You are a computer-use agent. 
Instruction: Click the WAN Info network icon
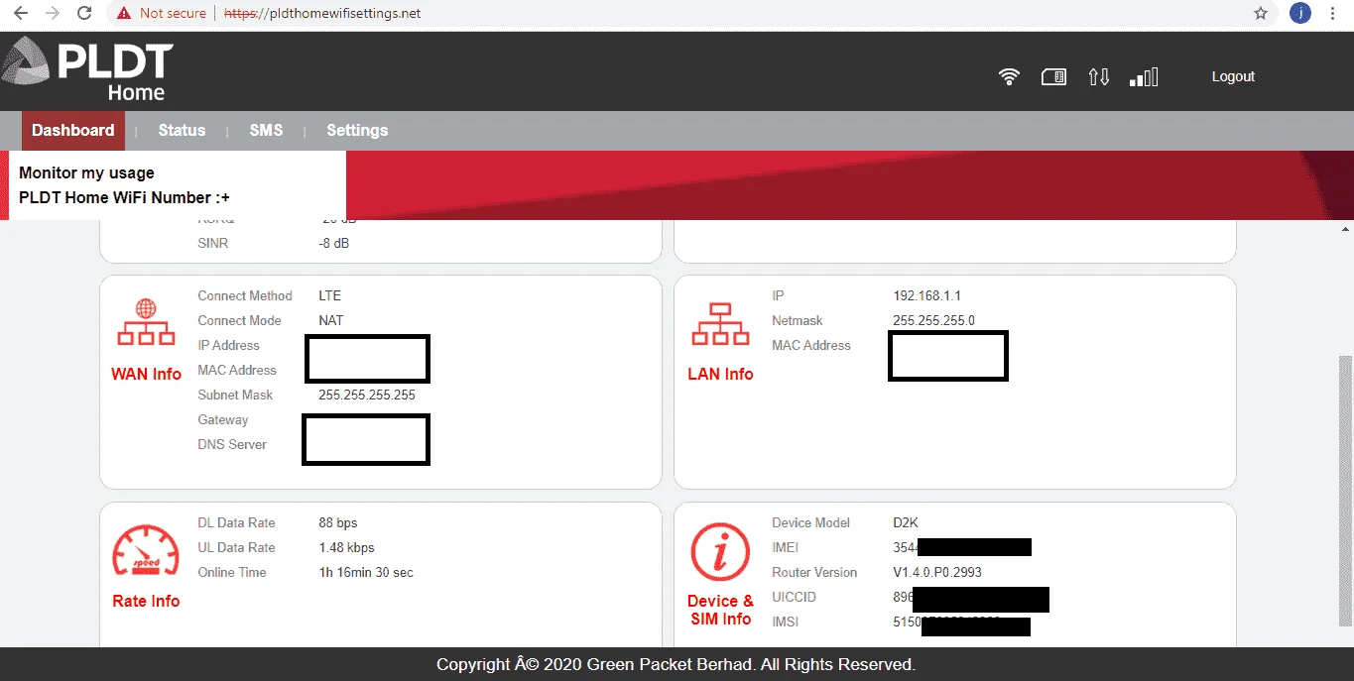click(146, 323)
